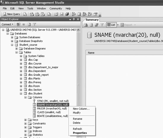Expand the dbo.Course table node

tap(21, 64)
